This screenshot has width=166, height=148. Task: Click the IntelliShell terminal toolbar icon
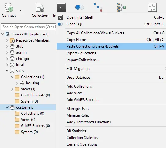[61, 7]
